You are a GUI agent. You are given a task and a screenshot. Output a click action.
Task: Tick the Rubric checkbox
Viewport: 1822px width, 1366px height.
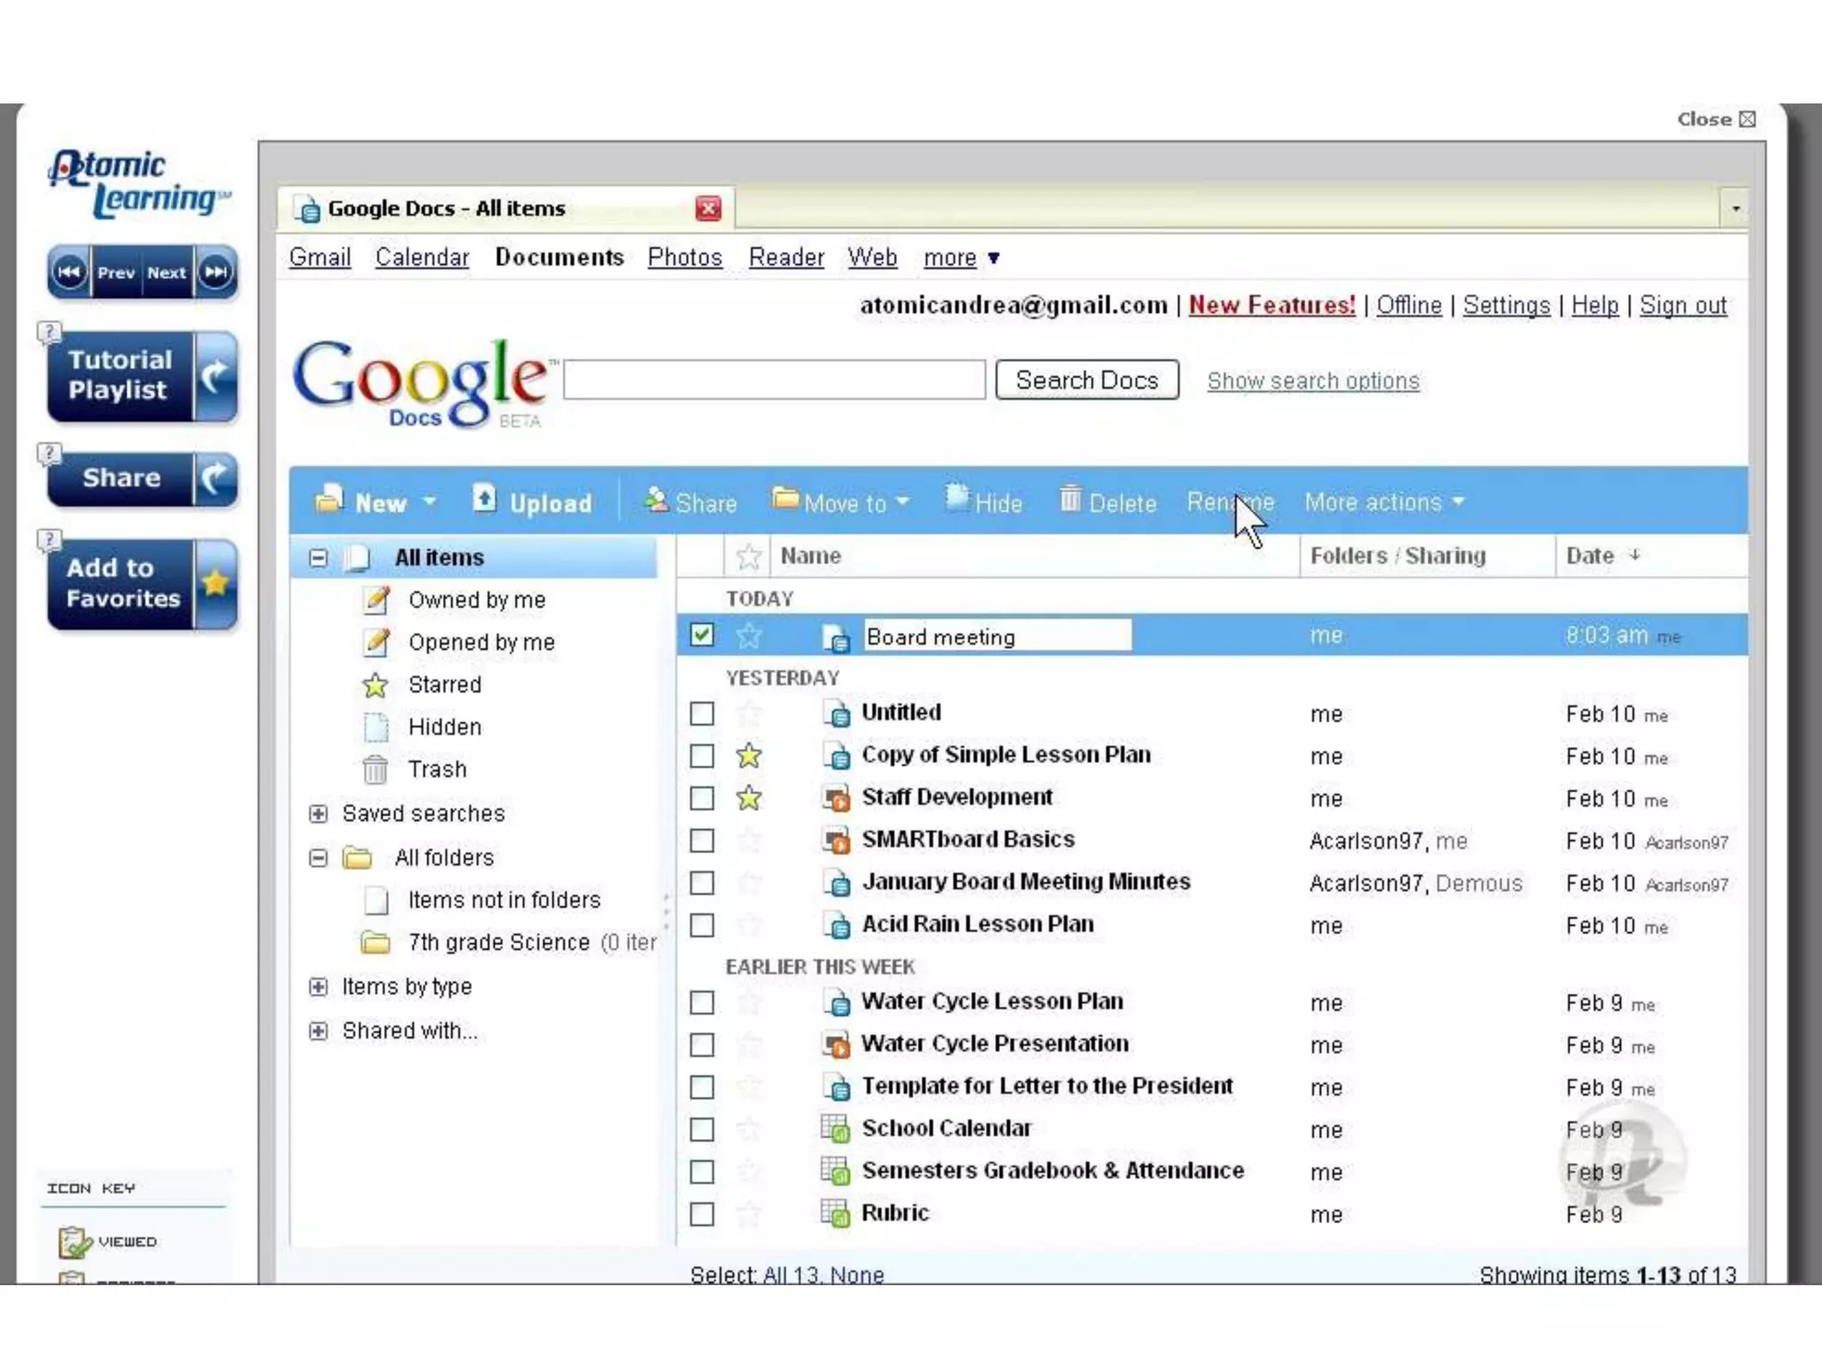click(702, 1214)
